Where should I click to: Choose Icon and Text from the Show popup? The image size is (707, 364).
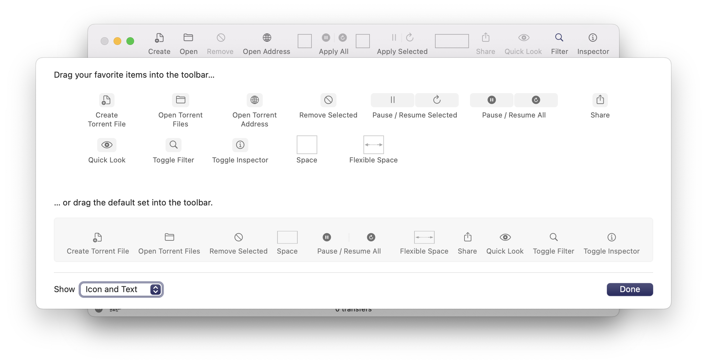tap(121, 289)
